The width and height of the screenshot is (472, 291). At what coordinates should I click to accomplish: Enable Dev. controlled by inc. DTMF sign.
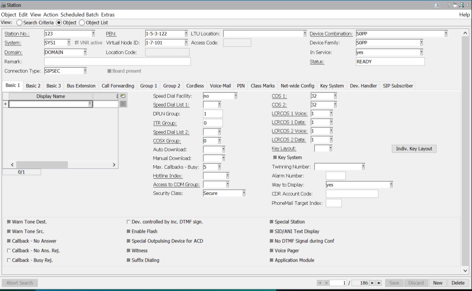[129, 222]
